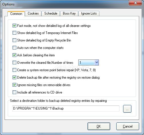Image resolution: width=144 pixels, height=135 pixels.
Task: Select the Boss Key tab
Action: tap(69, 13)
